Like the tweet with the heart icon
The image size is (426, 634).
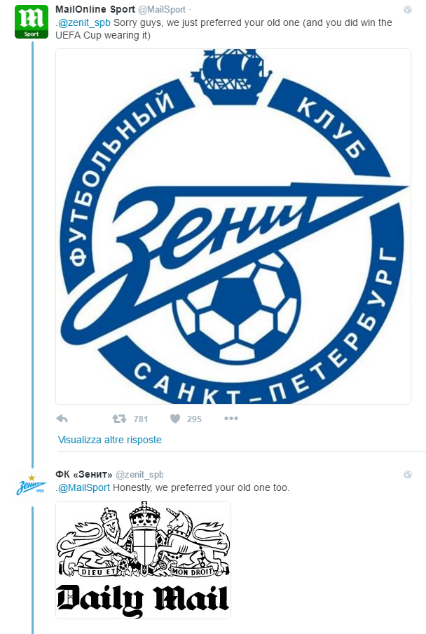point(175,419)
